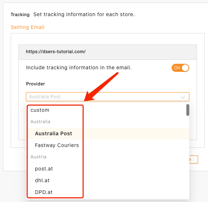The image size is (208, 202).
Task: Click the Tracking section label
Action: pos(20,15)
